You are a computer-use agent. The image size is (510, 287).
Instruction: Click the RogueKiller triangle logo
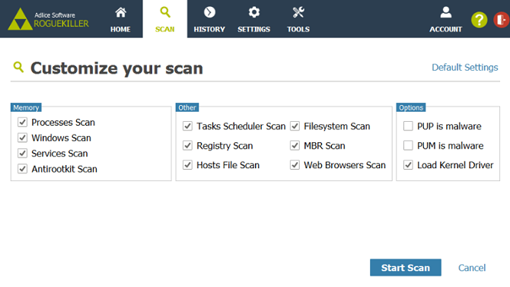(x=20, y=19)
